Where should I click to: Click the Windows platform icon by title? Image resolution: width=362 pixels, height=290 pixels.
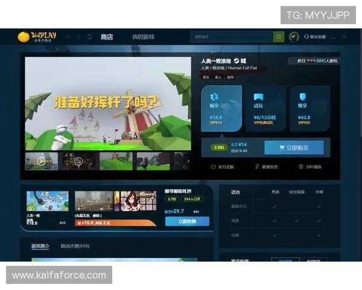pyautogui.click(x=243, y=61)
